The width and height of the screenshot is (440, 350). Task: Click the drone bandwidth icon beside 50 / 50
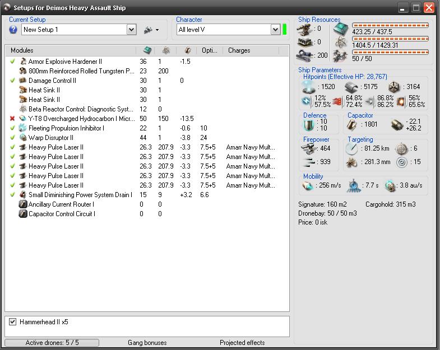(x=341, y=55)
